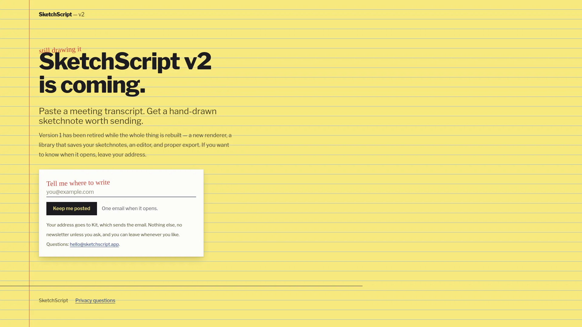Click the 'Tell me where to write' label
The width and height of the screenshot is (582, 327).
[x=78, y=183]
